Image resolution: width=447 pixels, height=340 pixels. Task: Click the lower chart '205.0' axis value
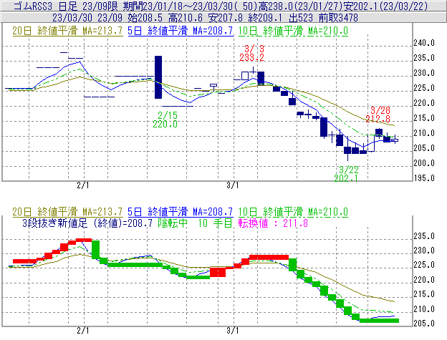[424, 324]
